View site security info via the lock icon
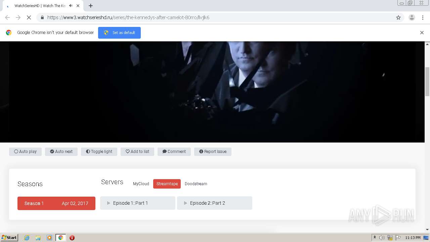 (42, 17)
